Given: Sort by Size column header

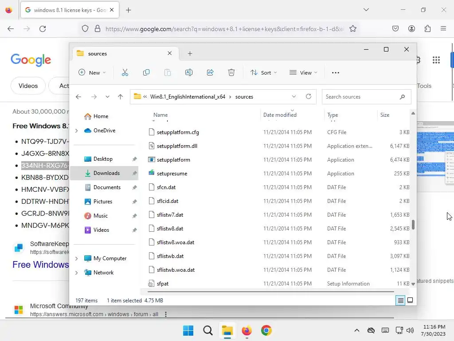Looking at the screenshot, I should coord(385,115).
